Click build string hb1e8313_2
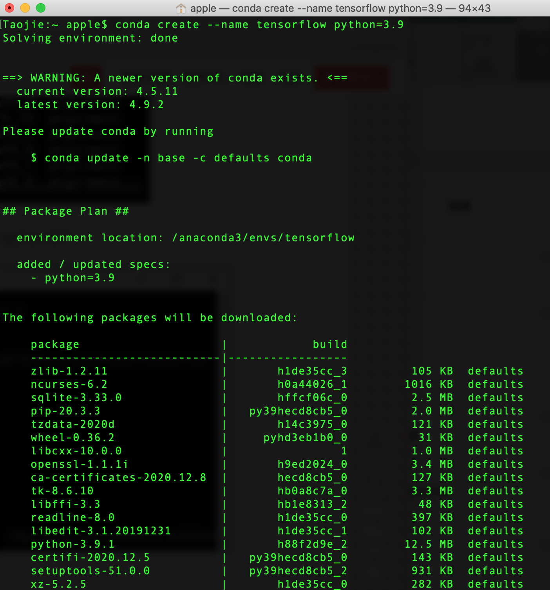Screen dimensions: 550x590 tap(313, 504)
